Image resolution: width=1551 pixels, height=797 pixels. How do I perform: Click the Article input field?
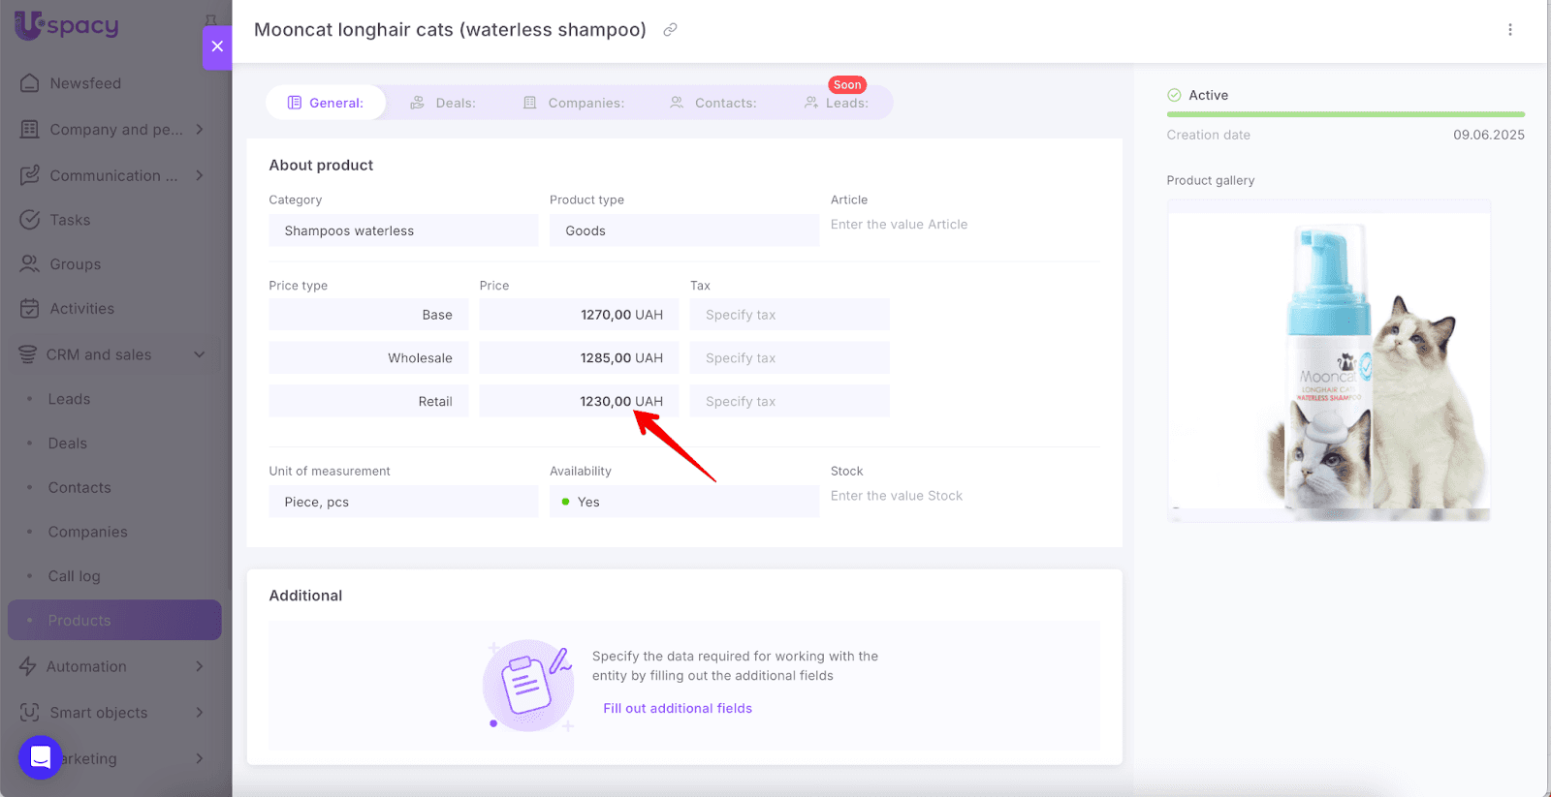(x=964, y=225)
